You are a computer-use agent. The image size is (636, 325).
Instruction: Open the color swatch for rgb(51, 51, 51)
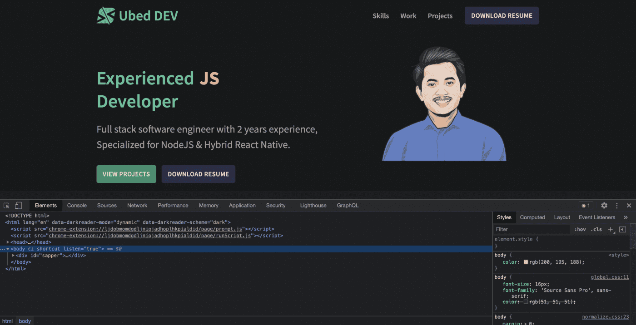coord(526,302)
